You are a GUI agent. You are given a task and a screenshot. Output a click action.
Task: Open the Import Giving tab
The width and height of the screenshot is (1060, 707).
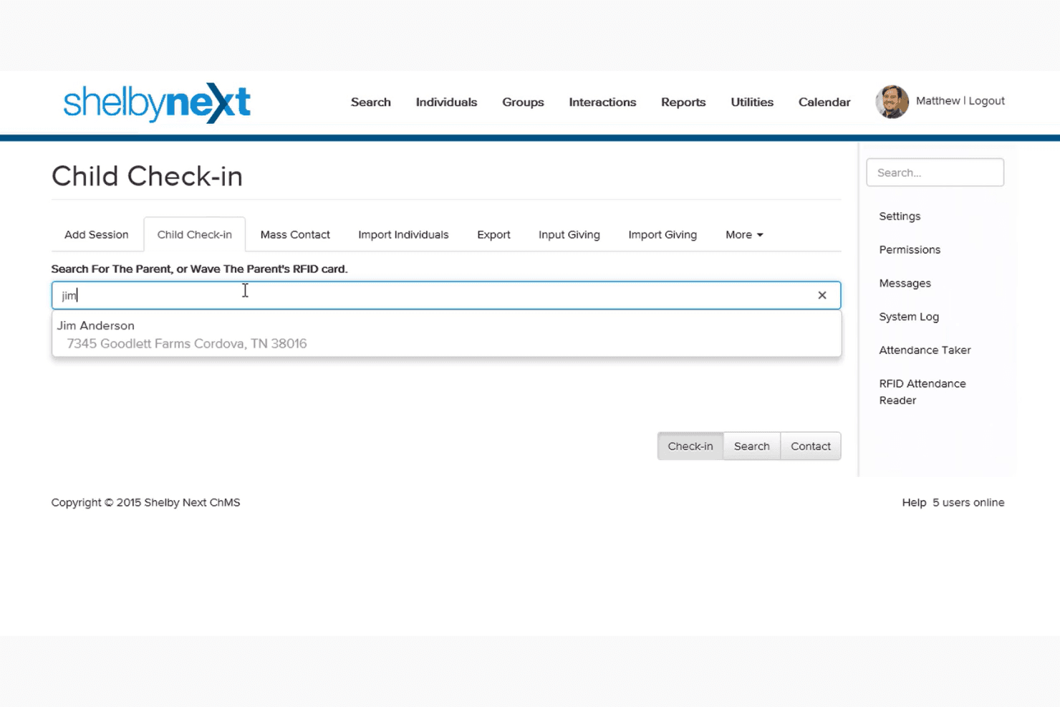(x=662, y=235)
